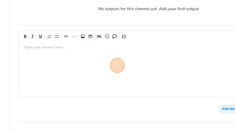
Task: Toggle bold formatting
Action: click(x=25, y=36)
